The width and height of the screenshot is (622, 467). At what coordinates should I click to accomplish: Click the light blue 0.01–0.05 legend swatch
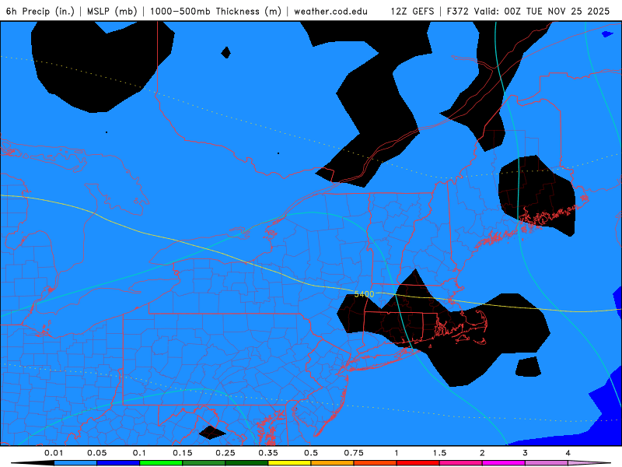click(x=75, y=463)
